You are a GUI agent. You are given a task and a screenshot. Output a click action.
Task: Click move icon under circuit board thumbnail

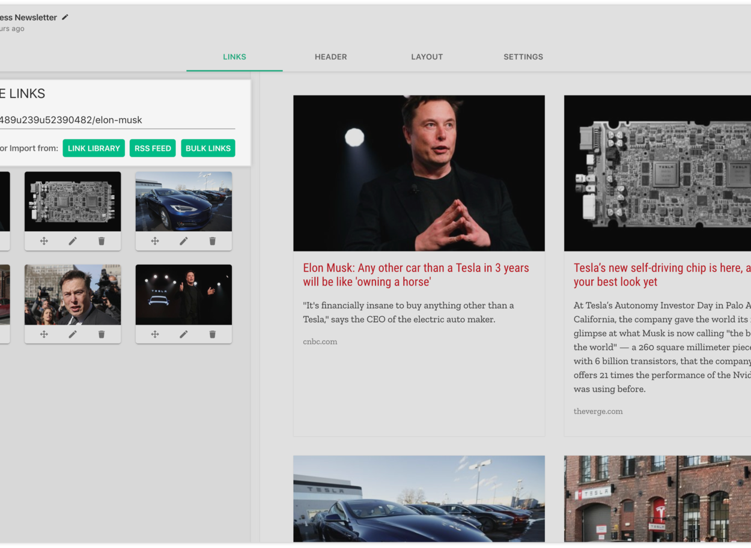[x=44, y=241]
